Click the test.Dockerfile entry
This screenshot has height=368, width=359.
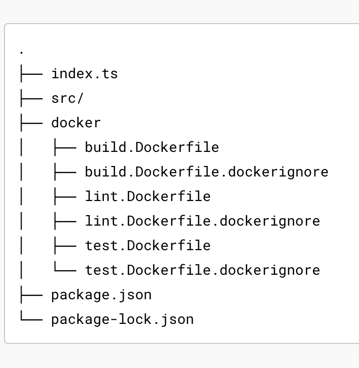tap(147, 246)
